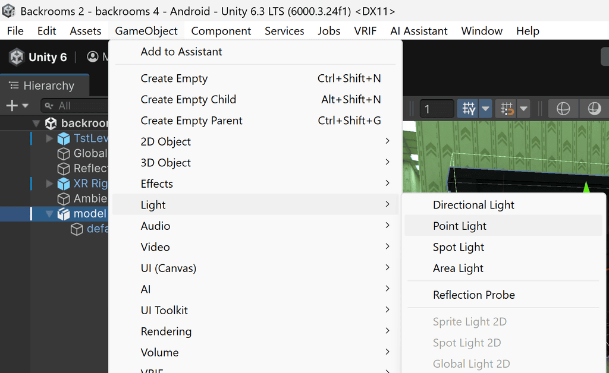This screenshot has height=373, width=609.
Task: Click the plus create button in Hierarchy
Action: point(12,106)
